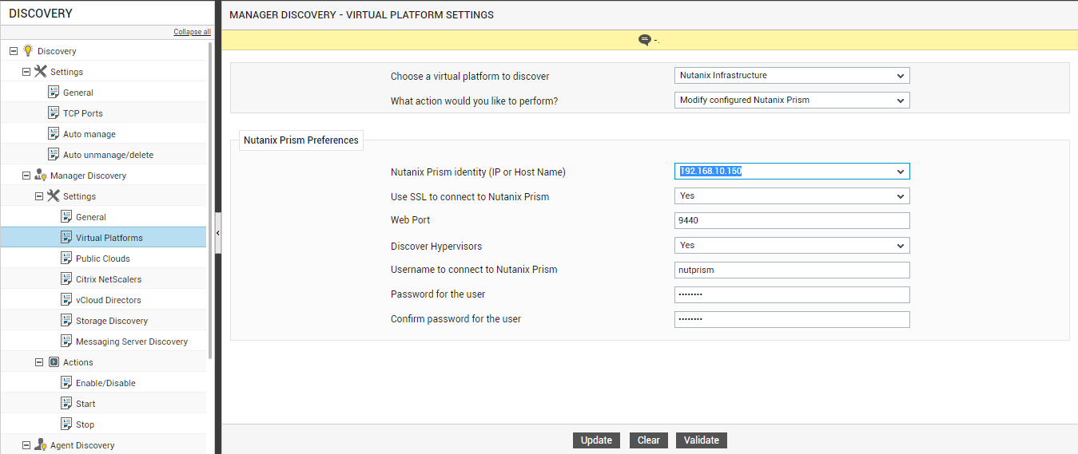Click the page icon beside General under Manager Discovery
Image resolution: width=1078 pixels, height=454 pixels.
pos(66,216)
